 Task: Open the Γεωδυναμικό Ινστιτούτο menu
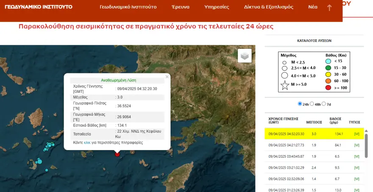[128, 7]
